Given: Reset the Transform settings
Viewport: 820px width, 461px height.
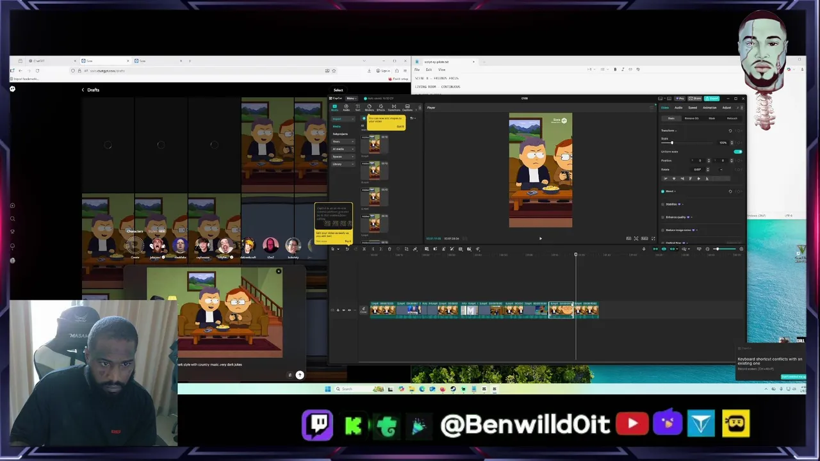Looking at the screenshot, I should click(x=730, y=131).
